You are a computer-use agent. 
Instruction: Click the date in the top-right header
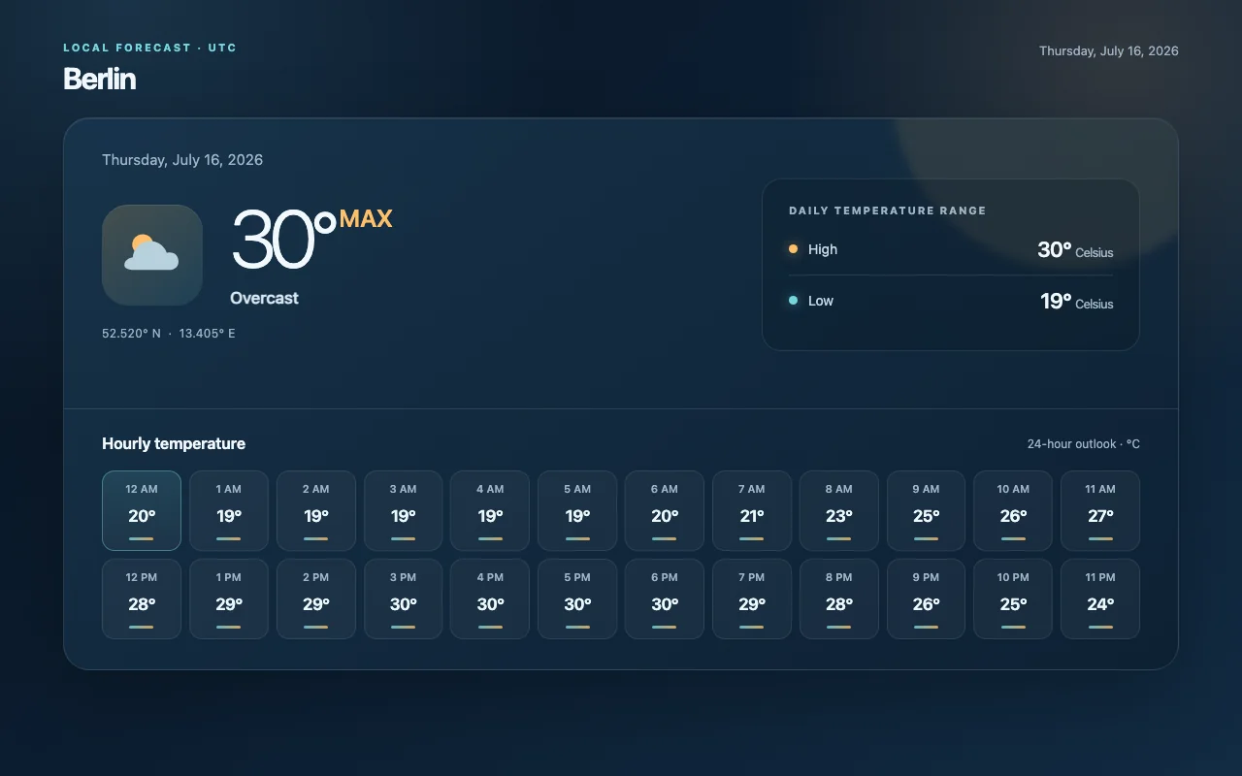pyautogui.click(x=1109, y=50)
